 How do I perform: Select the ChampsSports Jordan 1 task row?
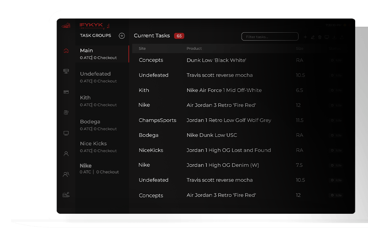[228, 120]
